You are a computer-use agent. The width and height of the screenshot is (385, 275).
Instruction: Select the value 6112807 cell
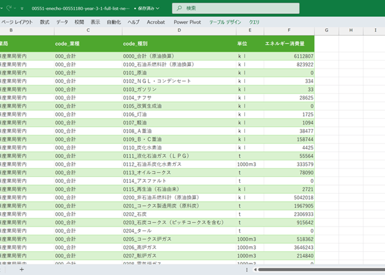(x=289, y=56)
